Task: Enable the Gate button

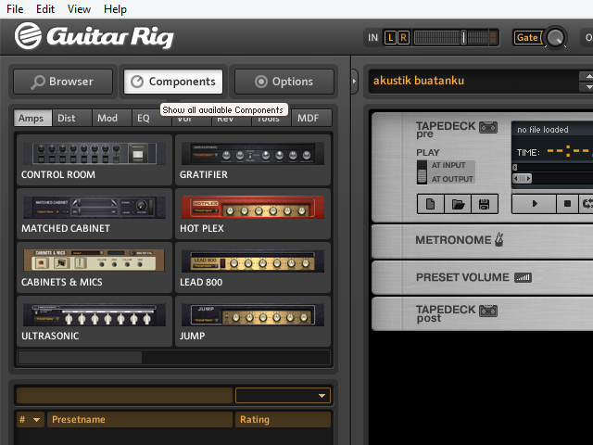Action: pos(527,37)
